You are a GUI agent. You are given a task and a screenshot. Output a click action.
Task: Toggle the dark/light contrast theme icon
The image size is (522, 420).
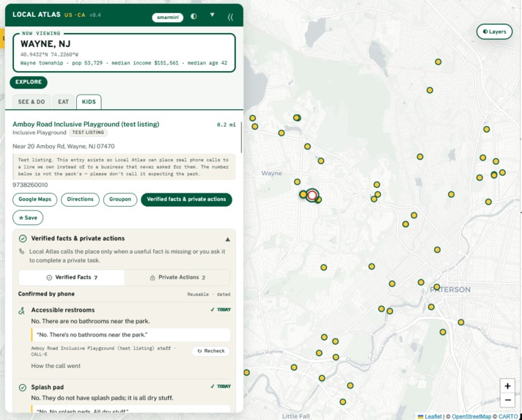click(x=194, y=16)
